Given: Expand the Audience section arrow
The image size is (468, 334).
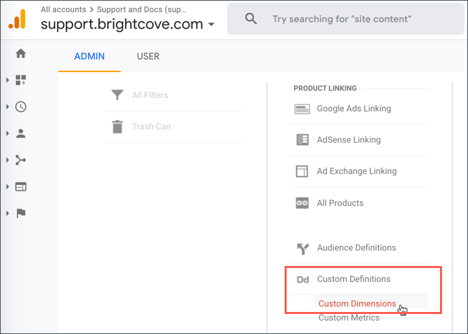Looking at the screenshot, I should click(x=7, y=133).
